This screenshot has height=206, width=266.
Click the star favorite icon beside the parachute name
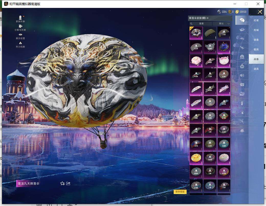62,183
